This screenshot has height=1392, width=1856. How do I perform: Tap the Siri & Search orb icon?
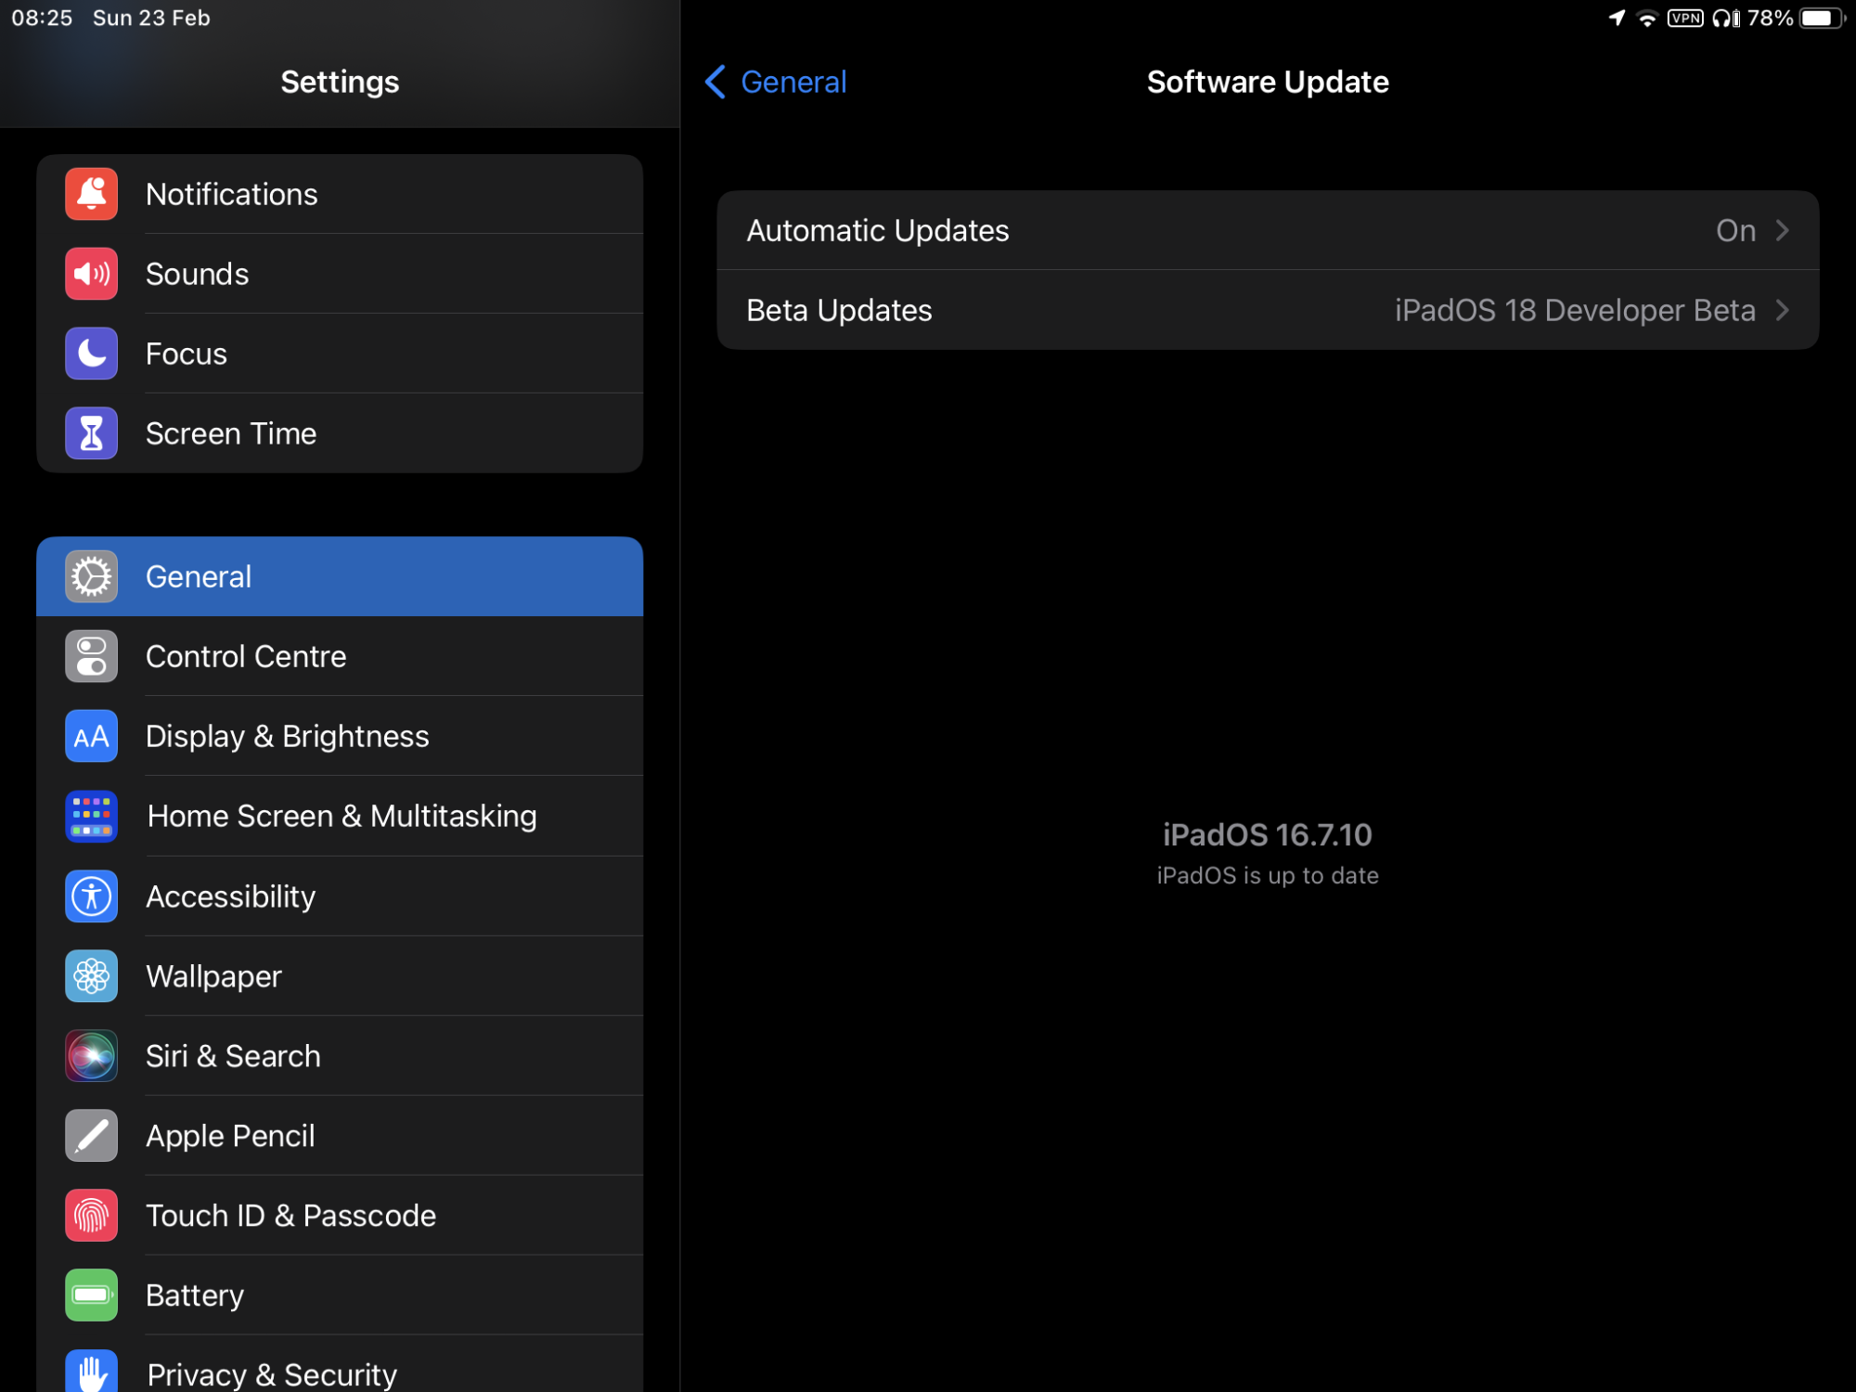91,1056
